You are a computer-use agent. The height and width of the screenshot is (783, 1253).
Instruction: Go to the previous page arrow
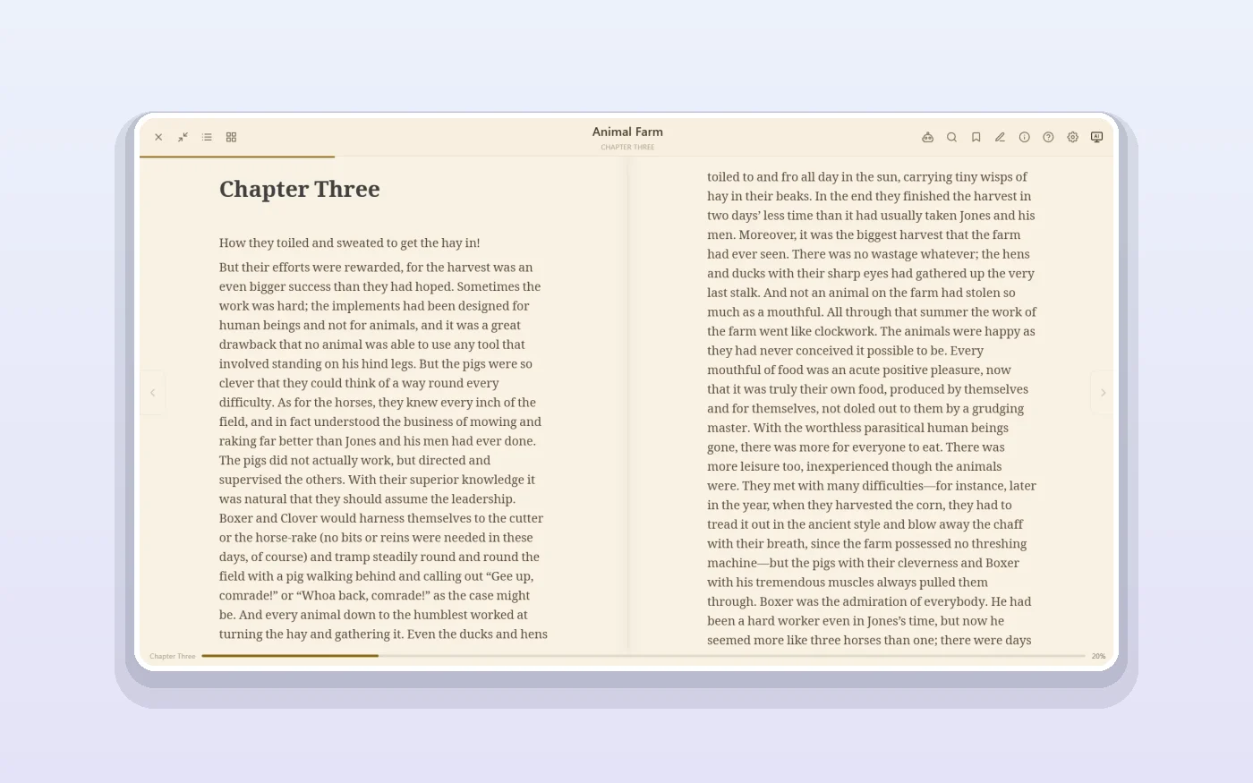tap(152, 393)
